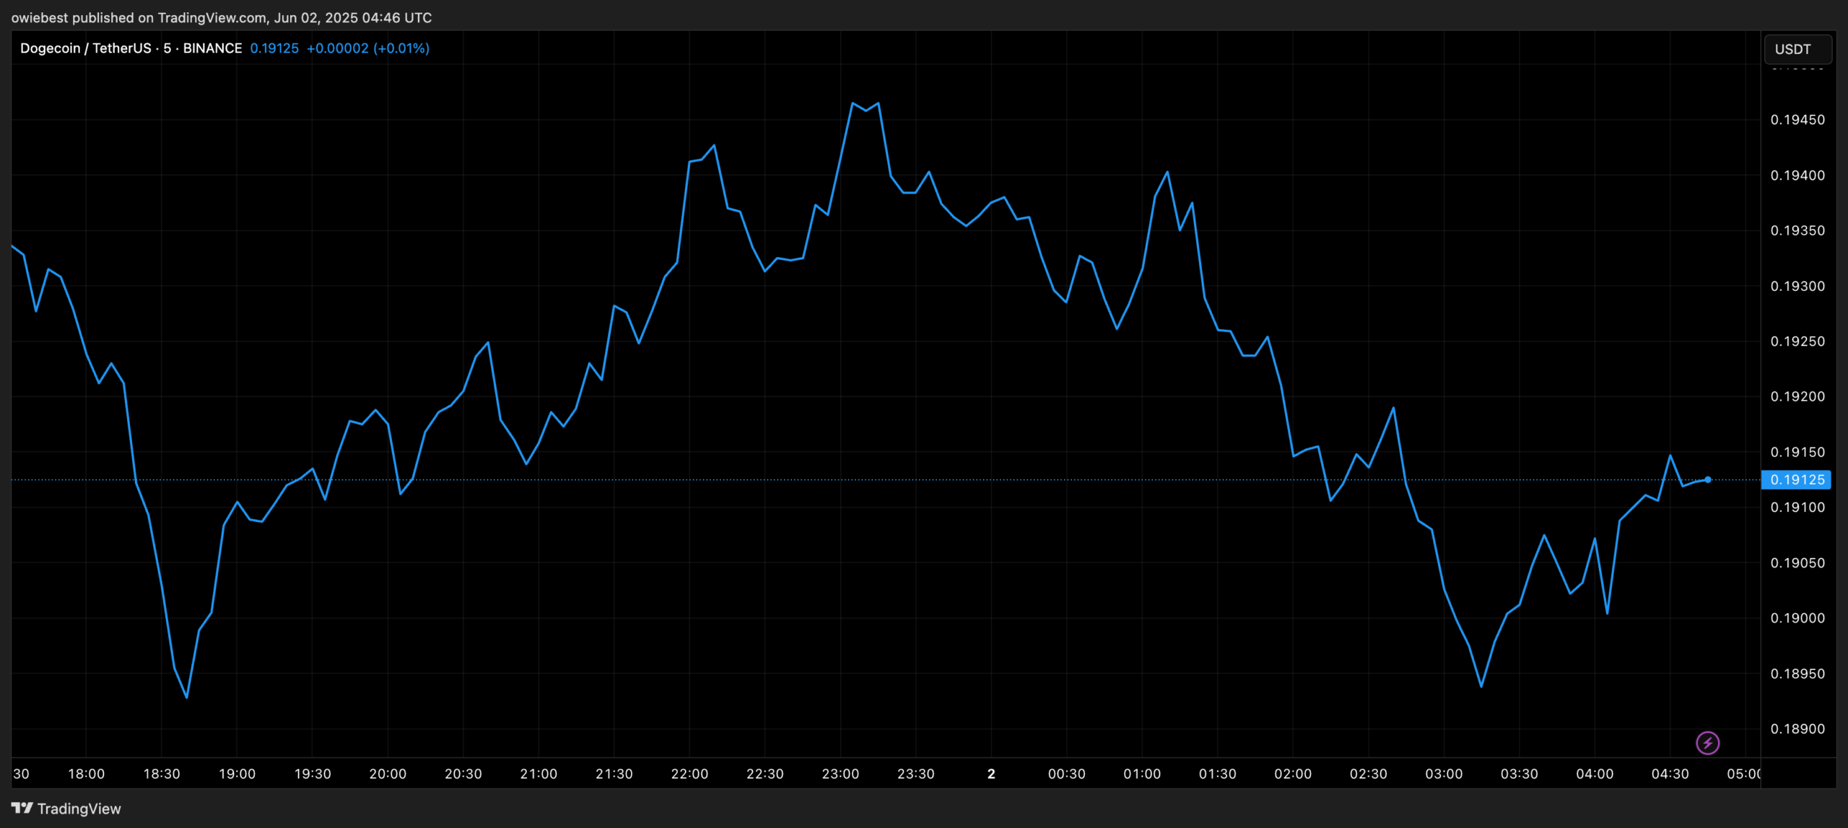This screenshot has width=1848, height=828.
Task: Click the 01:30 time axis label
Action: [x=1217, y=774]
